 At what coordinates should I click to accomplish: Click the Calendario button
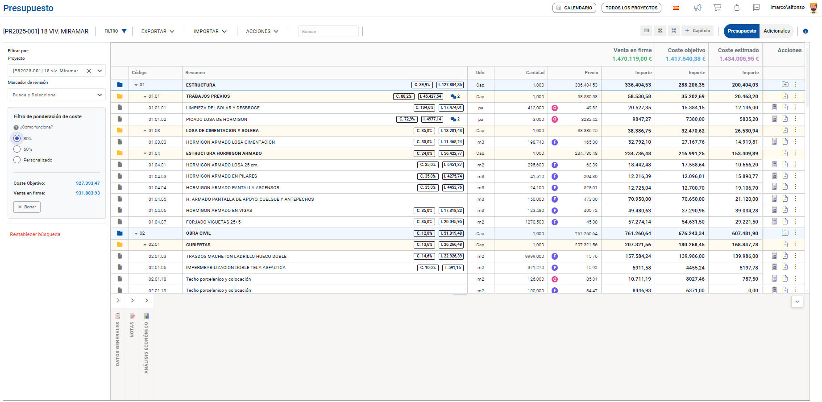[x=574, y=8]
